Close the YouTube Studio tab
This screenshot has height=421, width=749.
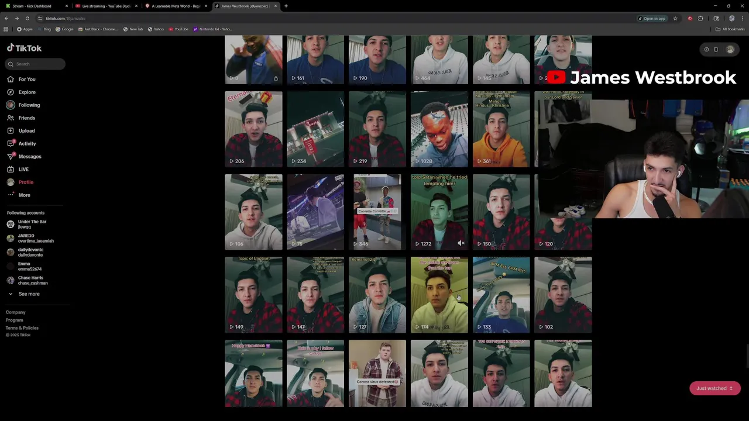tap(136, 6)
